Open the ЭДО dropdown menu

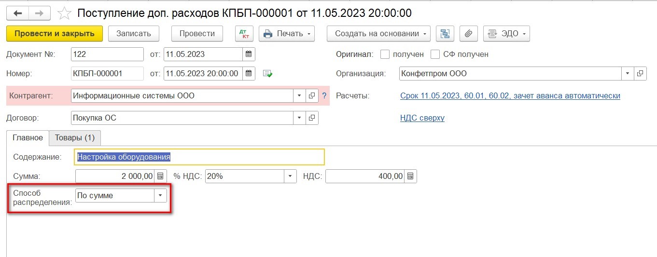click(506, 33)
